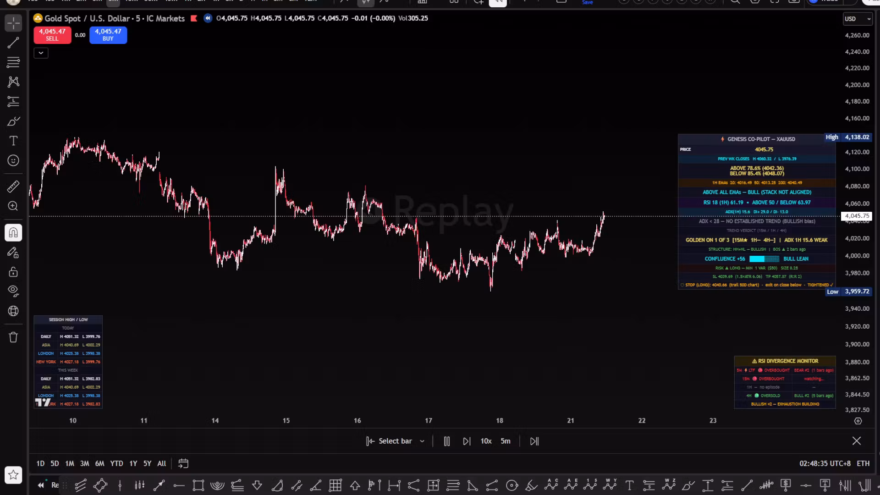The height and width of the screenshot is (495, 880).
Task: Toggle ETH extended trading hours session
Action: pos(863,463)
